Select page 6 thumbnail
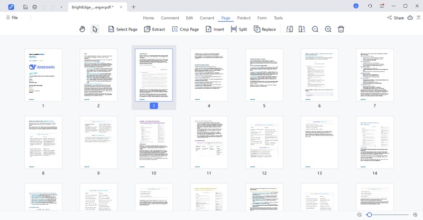 [320, 75]
